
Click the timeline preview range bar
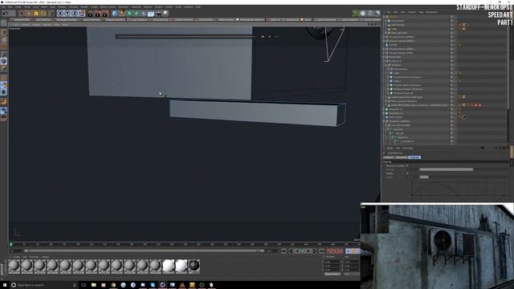pos(145,251)
